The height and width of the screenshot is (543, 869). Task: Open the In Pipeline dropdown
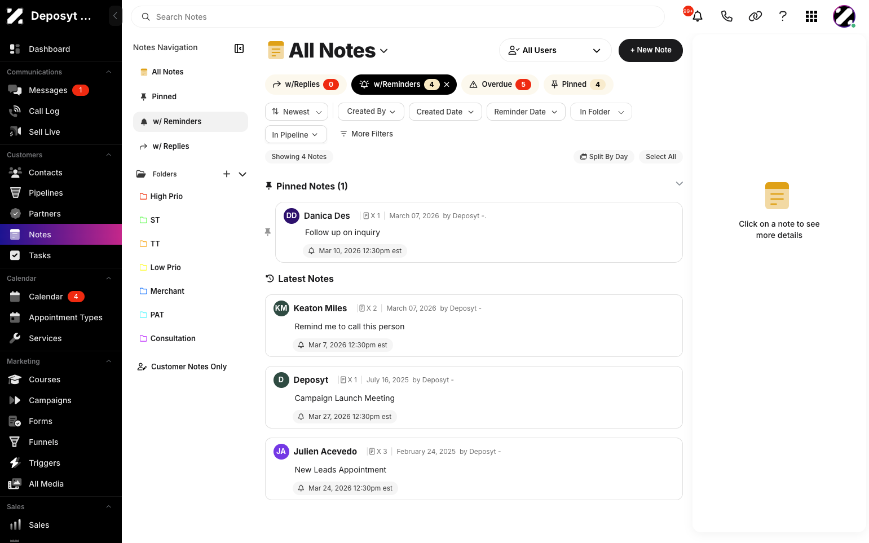(x=295, y=134)
